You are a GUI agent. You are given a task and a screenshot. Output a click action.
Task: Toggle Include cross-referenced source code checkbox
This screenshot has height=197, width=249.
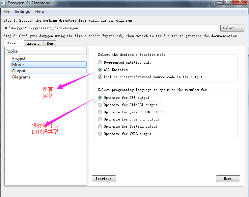[150, 77]
